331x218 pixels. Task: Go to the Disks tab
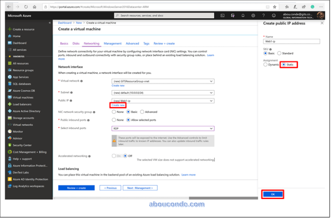tap(76, 44)
